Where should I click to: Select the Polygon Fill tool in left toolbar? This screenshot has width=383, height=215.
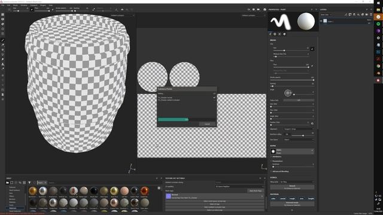[2, 54]
